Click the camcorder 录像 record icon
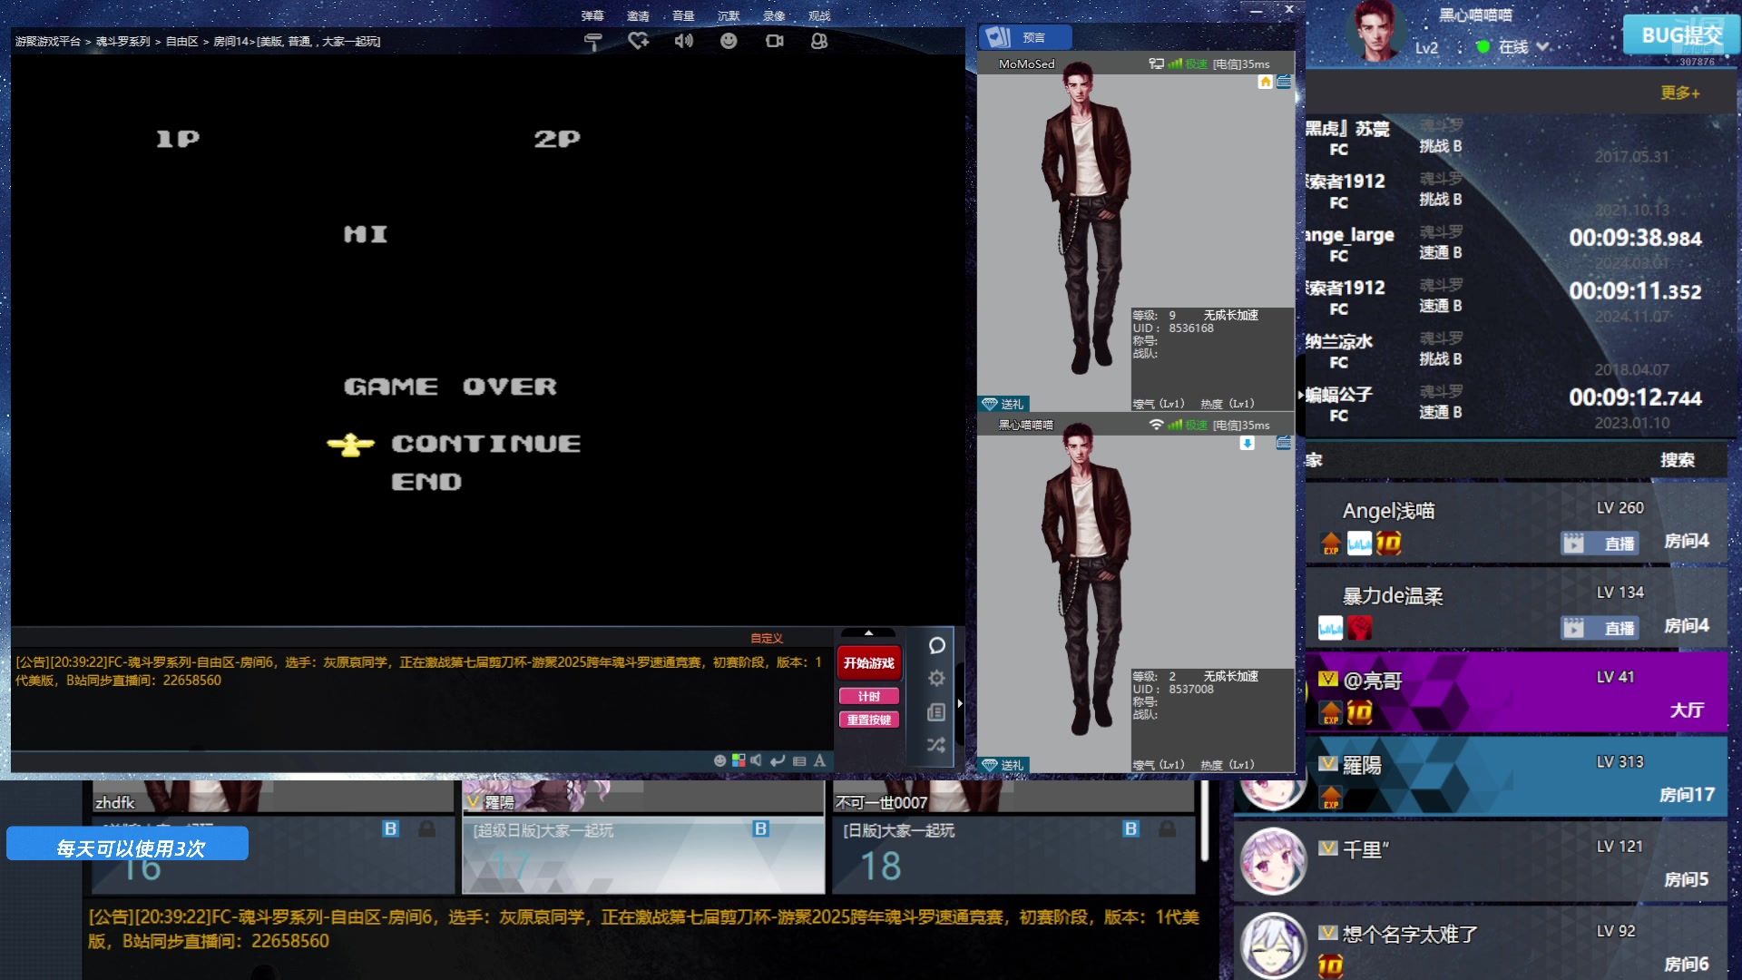Screen dimensions: 1742x980 774,41
